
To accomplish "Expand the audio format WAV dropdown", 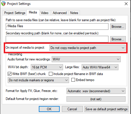I will pos(86,59).
